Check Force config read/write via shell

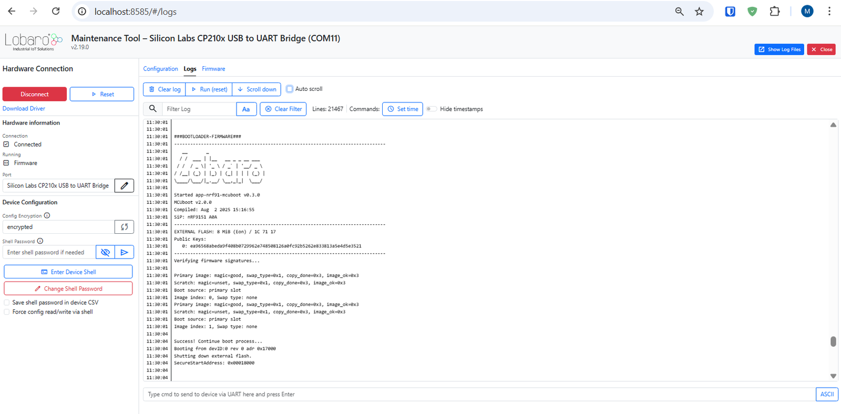coord(6,312)
